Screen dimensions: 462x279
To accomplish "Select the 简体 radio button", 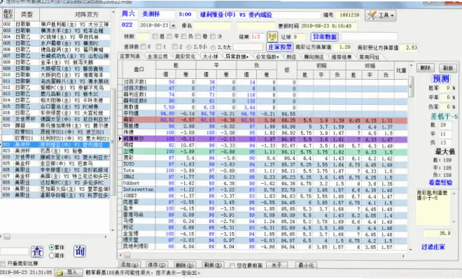I will [x=52, y=255].
